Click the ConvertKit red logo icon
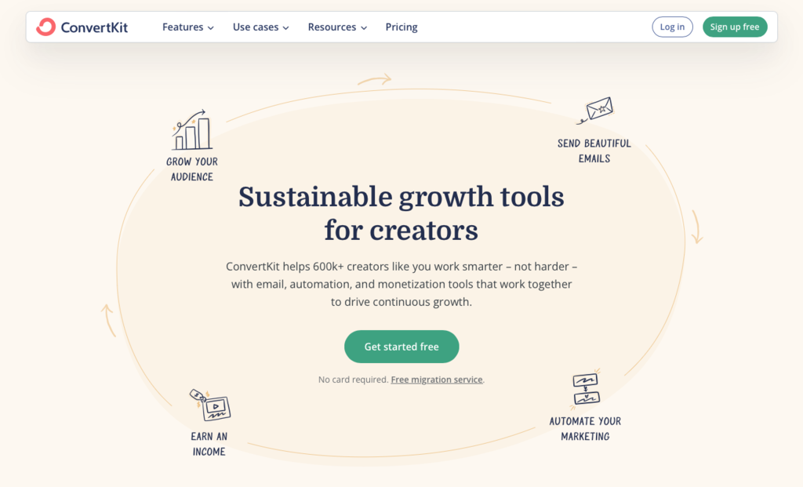 (46, 26)
